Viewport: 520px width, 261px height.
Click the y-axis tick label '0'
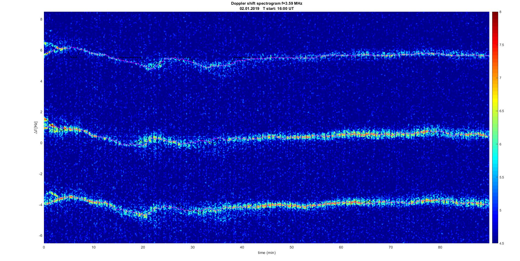[x=41, y=143]
